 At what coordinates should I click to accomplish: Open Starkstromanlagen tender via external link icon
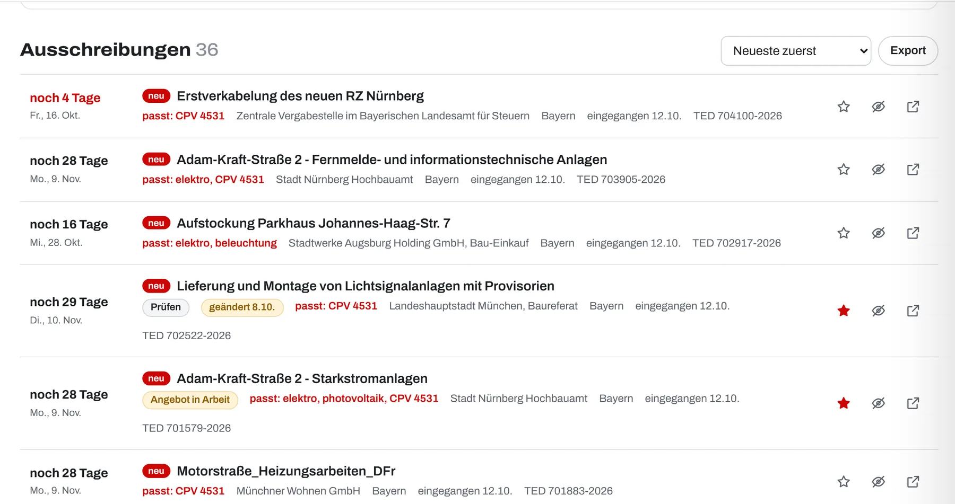913,403
